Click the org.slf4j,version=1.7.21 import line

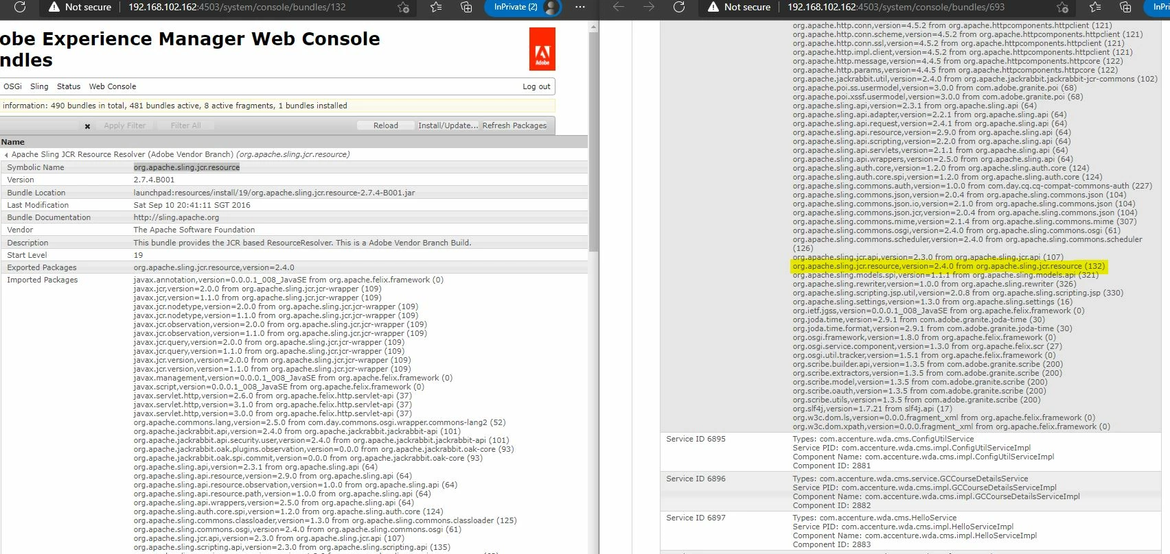872,409
